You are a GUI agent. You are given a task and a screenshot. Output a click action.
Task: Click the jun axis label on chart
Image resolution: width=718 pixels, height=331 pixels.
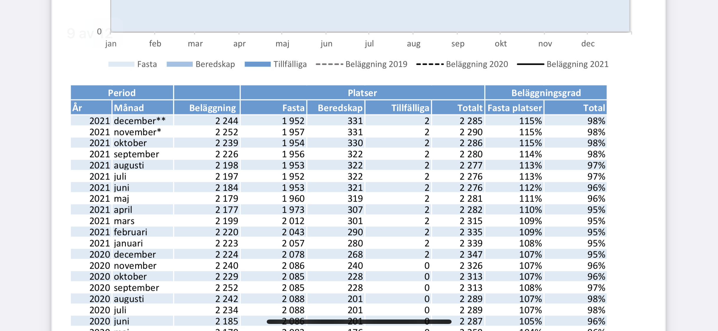pos(326,44)
